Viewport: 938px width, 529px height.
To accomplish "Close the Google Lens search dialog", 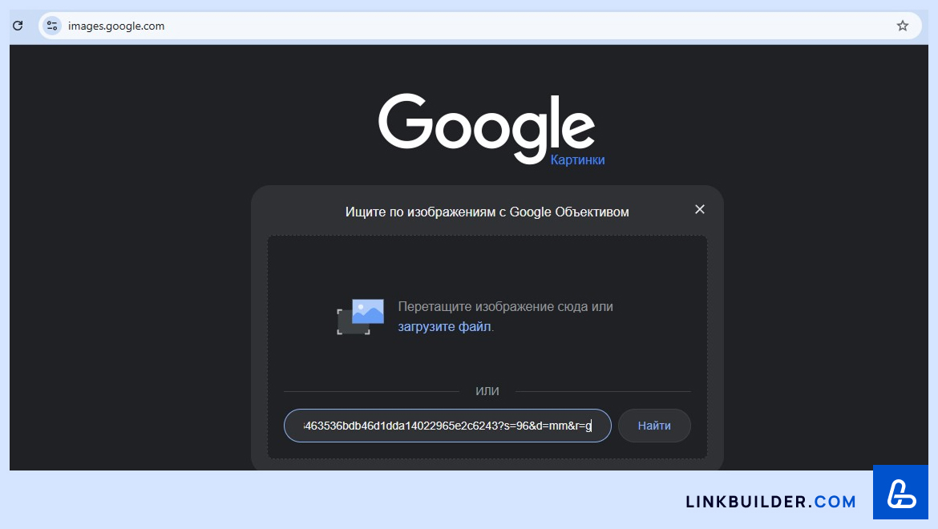I will pyautogui.click(x=699, y=209).
